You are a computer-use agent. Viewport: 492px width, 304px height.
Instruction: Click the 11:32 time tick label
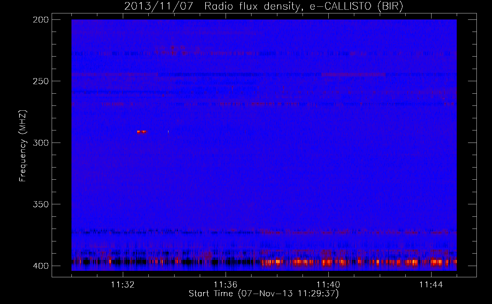coord(123,285)
